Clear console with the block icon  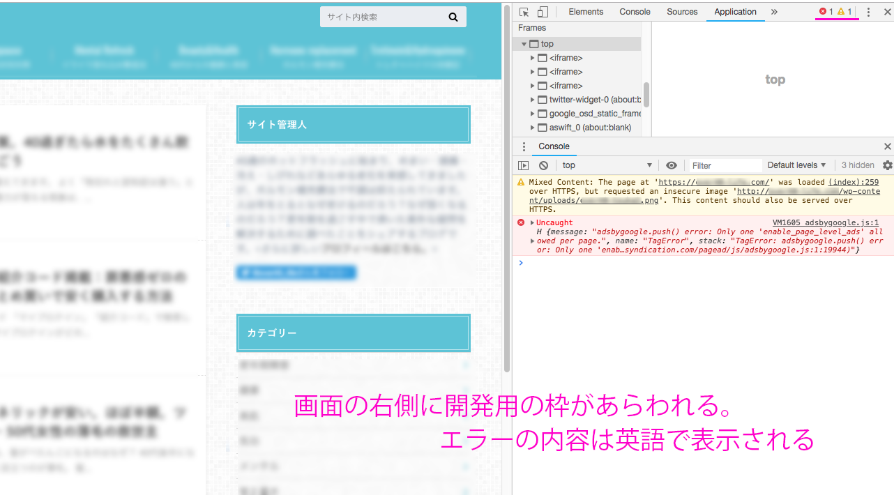543,165
